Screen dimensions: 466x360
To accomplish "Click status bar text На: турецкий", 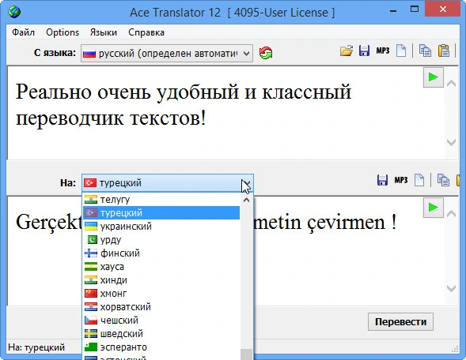I will click(36, 347).
